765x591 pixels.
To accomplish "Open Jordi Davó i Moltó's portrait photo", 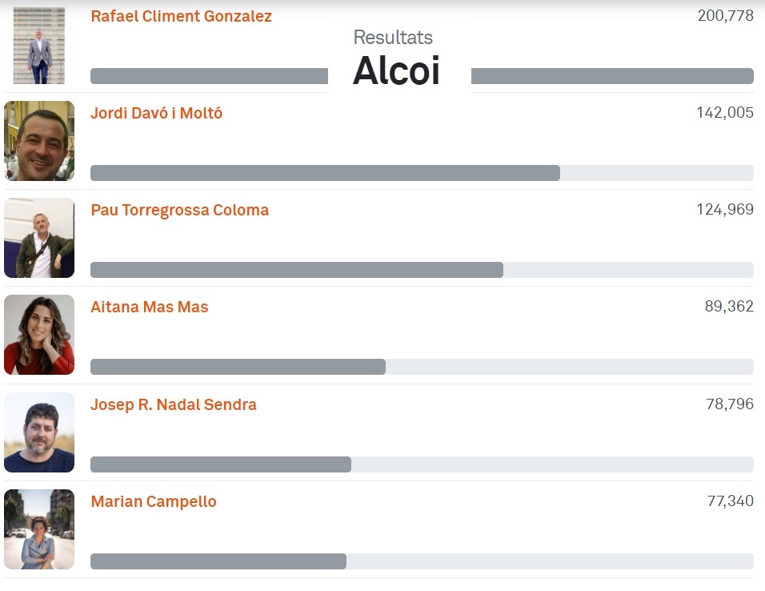I will (x=39, y=141).
